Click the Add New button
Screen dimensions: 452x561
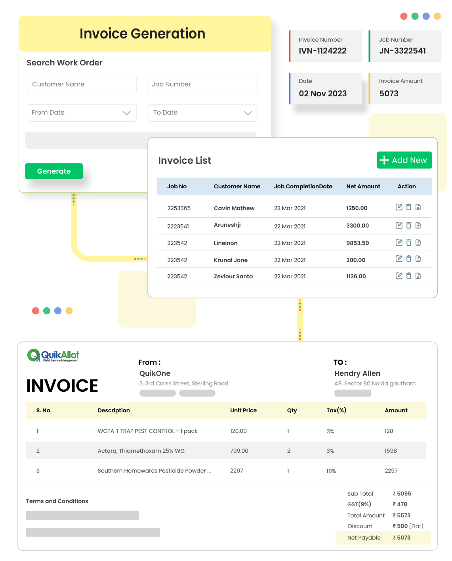(x=404, y=160)
